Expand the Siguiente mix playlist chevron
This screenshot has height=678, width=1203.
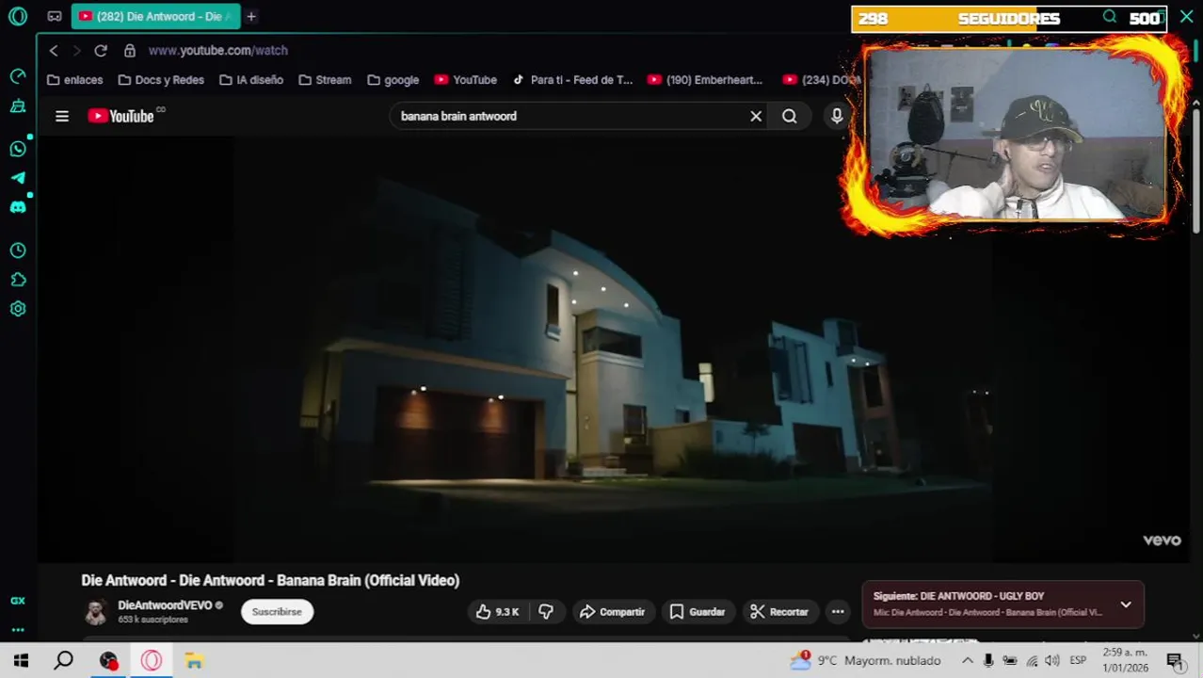coord(1126,605)
